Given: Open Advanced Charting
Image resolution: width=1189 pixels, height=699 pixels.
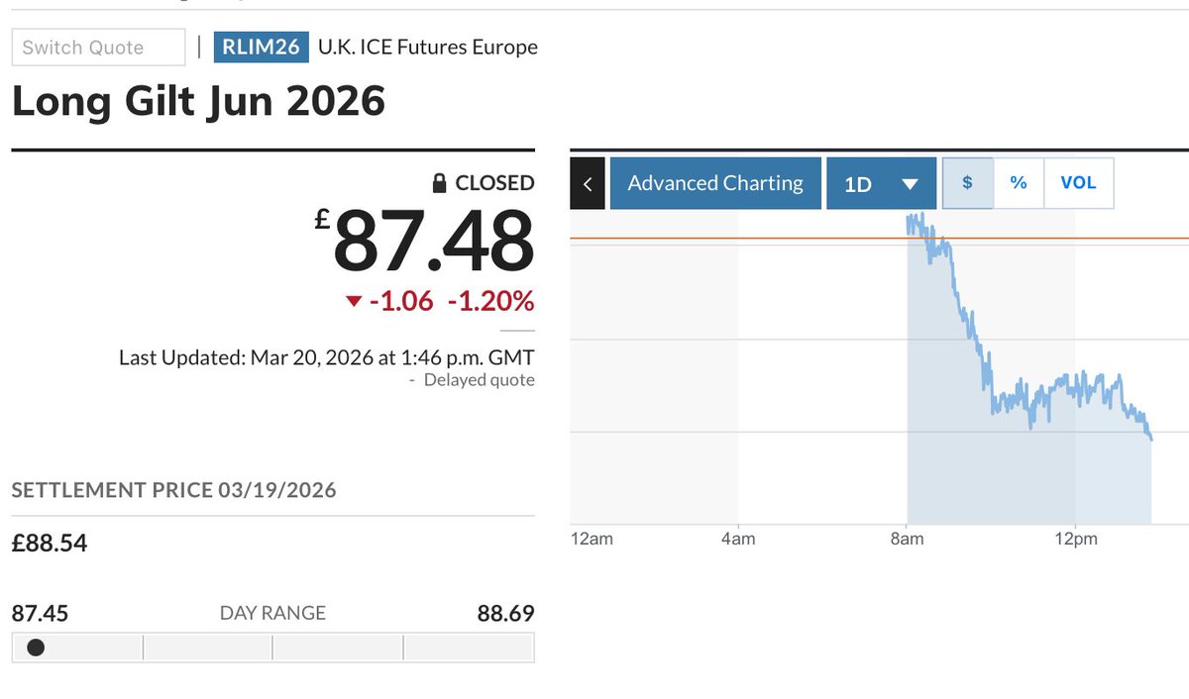Looking at the screenshot, I should (x=715, y=183).
